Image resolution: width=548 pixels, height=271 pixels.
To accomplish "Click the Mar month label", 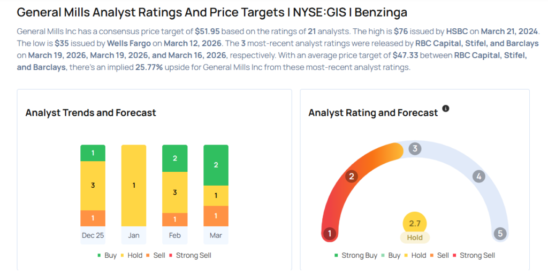I will point(216,235).
